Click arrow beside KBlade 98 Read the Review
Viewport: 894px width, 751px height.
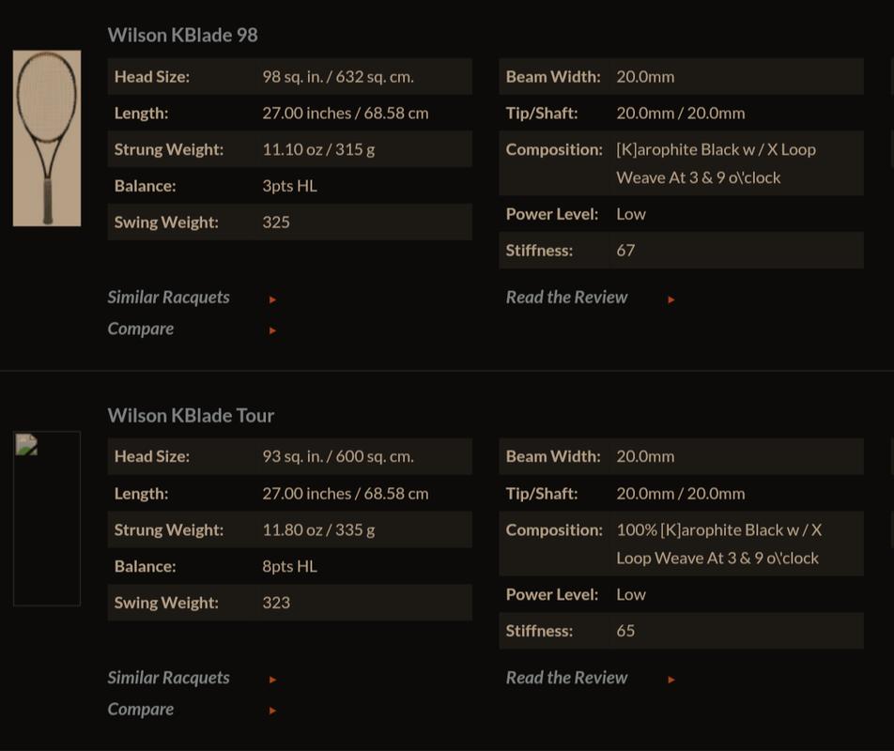click(x=671, y=299)
